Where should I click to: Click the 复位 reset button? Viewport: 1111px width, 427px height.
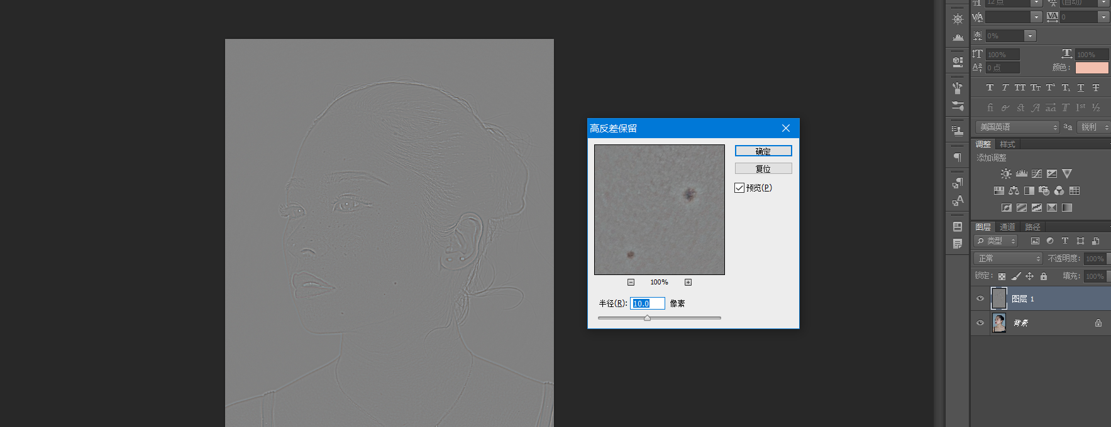[x=763, y=169]
